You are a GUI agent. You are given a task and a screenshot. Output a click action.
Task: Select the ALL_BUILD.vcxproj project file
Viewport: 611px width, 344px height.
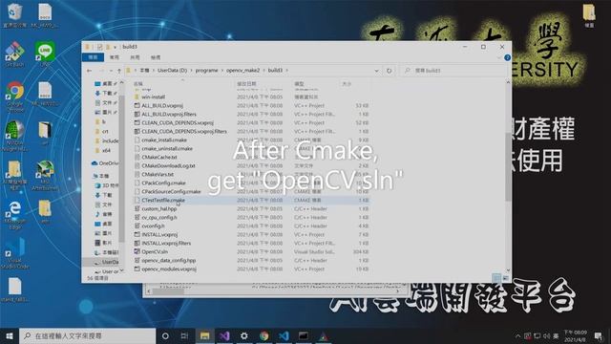pyautogui.click(x=162, y=105)
